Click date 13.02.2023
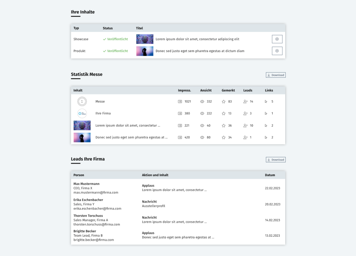Viewport: 356px width, 256px height. tap(272, 235)
